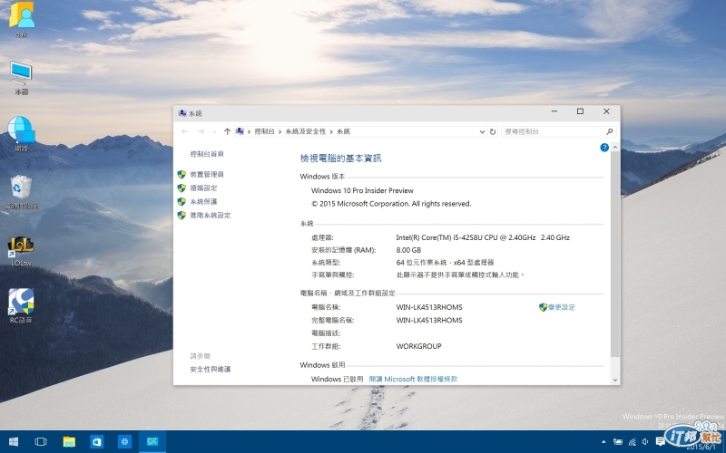Open the Wi-Fi network tray icon
Image resolution: width=726 pixels, height=453 pixels.
[x=632, y=442]
